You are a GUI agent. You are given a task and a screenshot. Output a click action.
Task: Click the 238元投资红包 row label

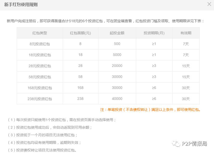40,99
